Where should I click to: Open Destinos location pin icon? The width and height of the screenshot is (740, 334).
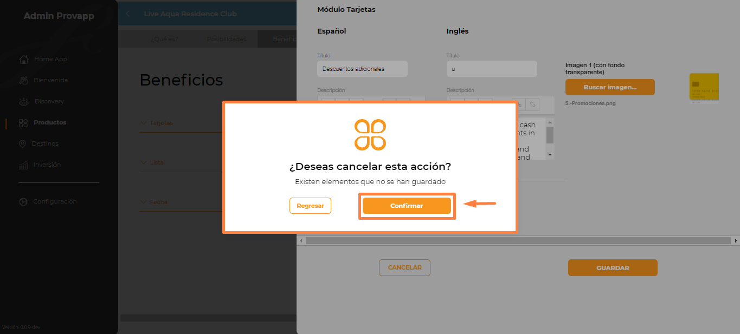pyautogui.click(x=22, y=143)
